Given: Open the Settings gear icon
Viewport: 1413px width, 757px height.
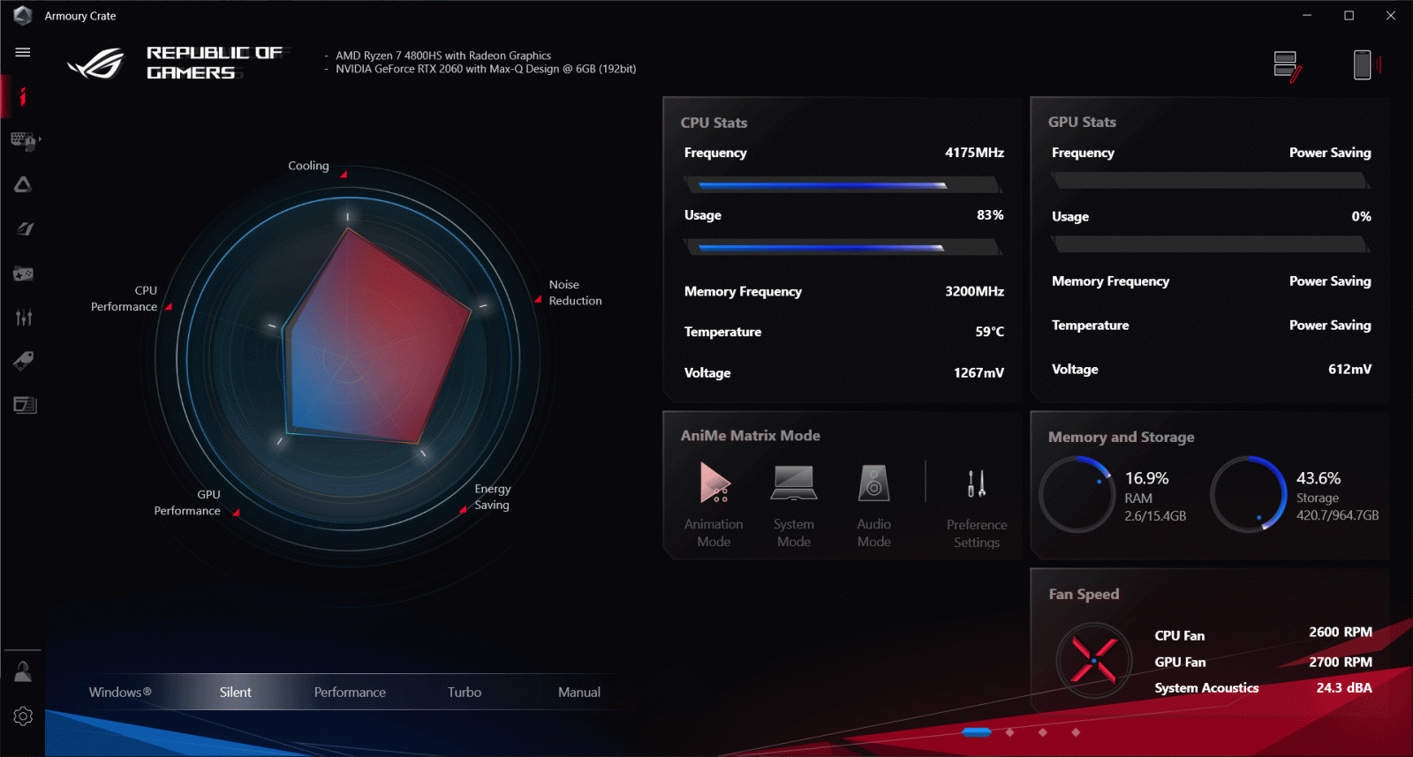Looking at the screenshot, I should (23, 716).
